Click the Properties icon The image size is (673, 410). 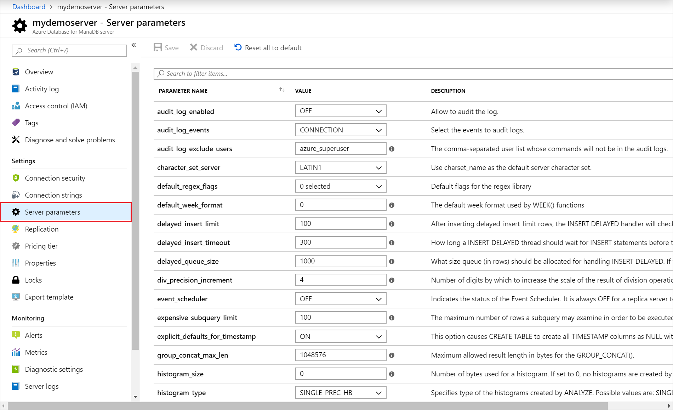pyautogui.click(x=16, y=263)
